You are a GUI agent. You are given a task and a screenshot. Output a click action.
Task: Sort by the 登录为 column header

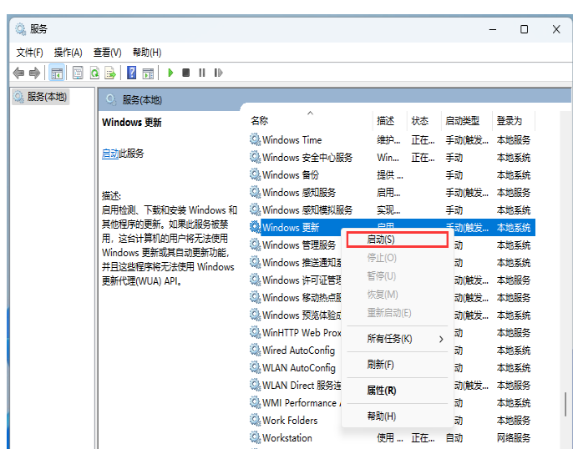(514, 120)
